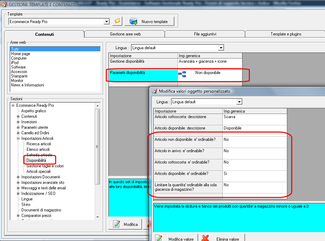325x241 pixels.
Task: Switch to the Template e plugins tab
Action: pyautogui.click(x=286, y=34)
